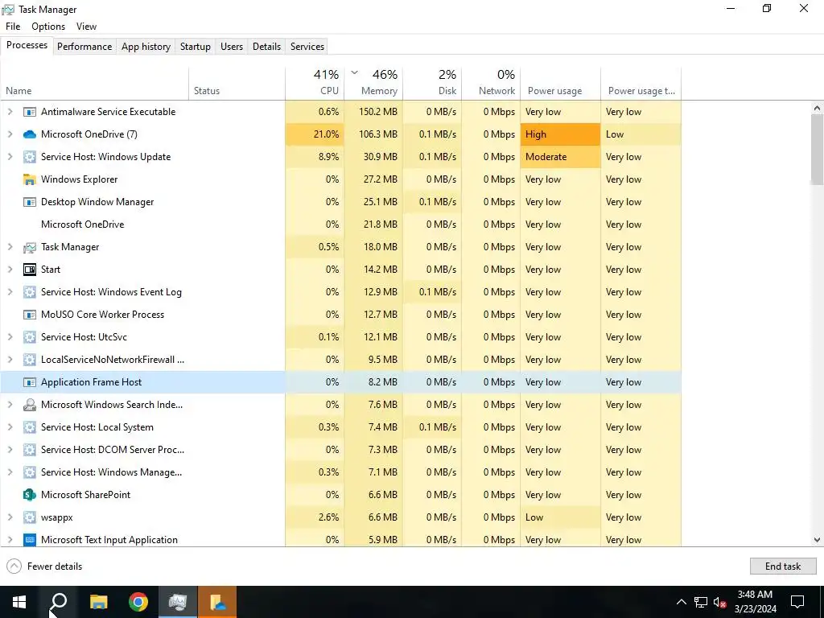Open the Options menu
The width and height of the screenshot is (824, 618).
coord(48,27)
